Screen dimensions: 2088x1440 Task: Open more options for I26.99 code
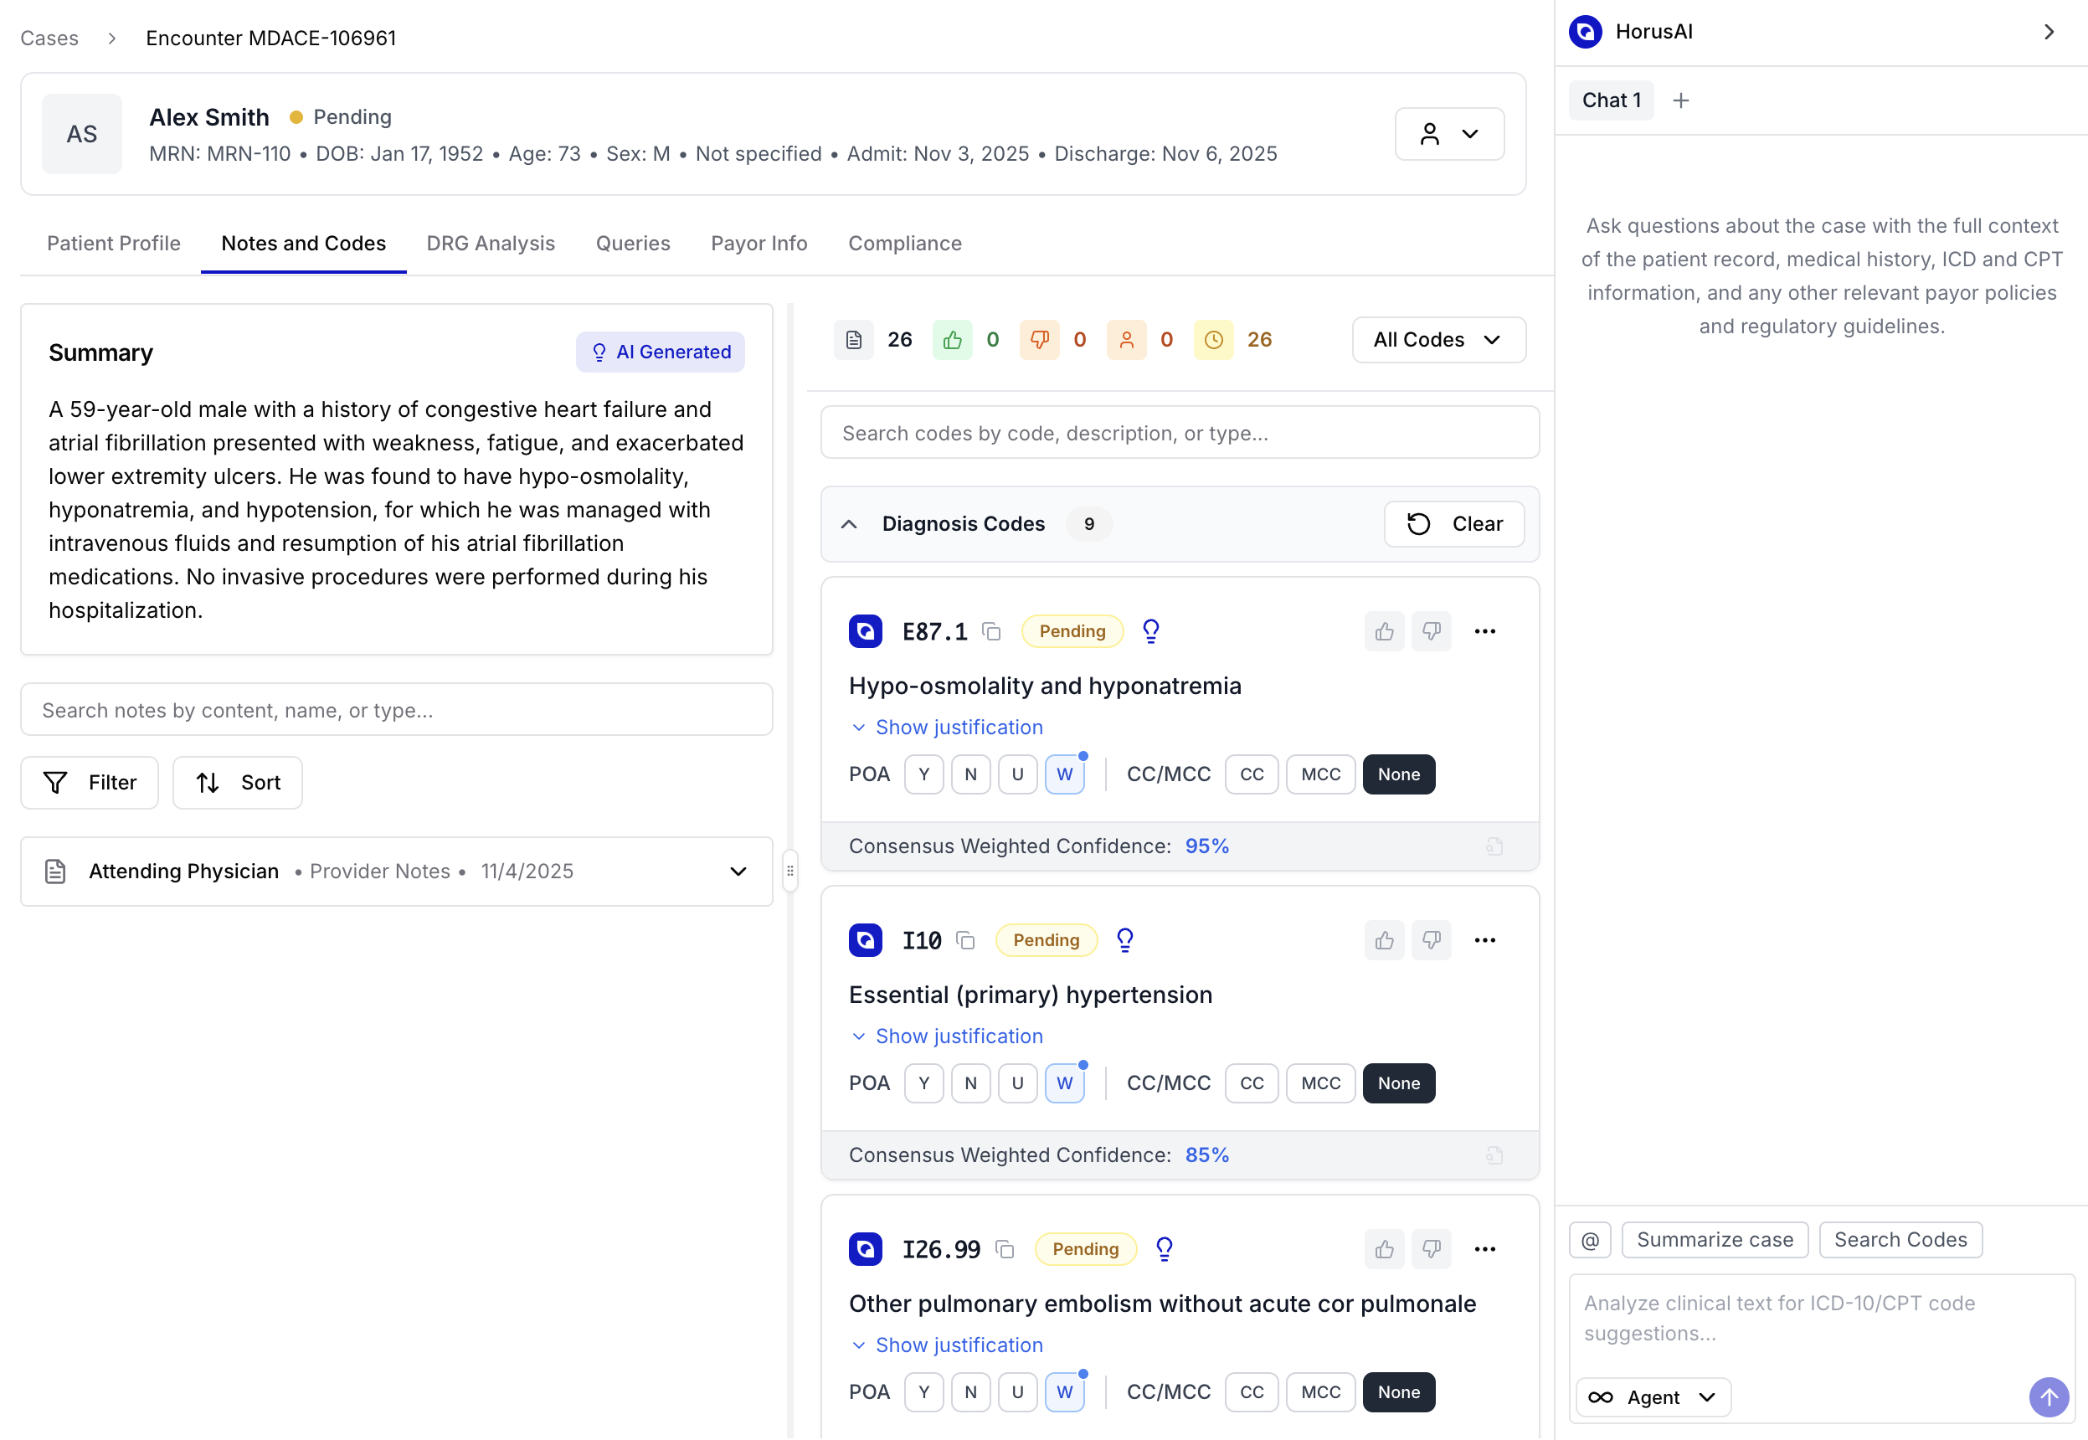pos(1484,1250)
